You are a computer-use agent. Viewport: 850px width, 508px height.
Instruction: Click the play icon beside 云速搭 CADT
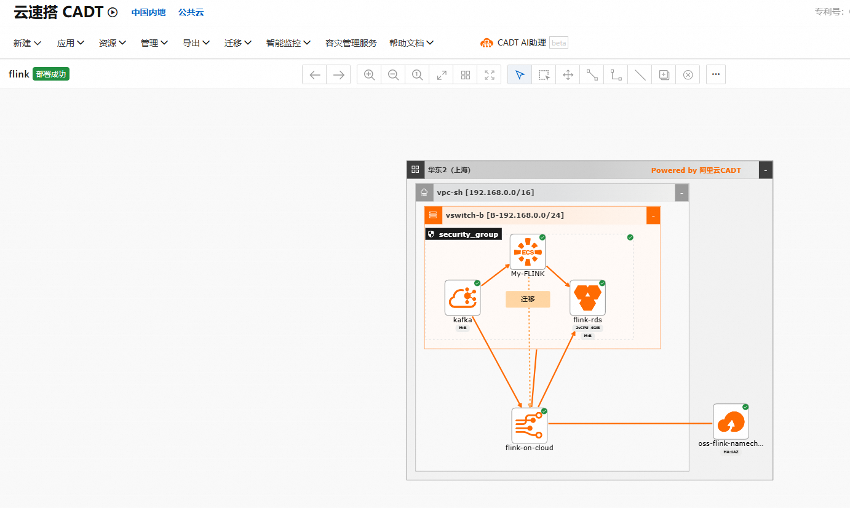click(113, 12)
